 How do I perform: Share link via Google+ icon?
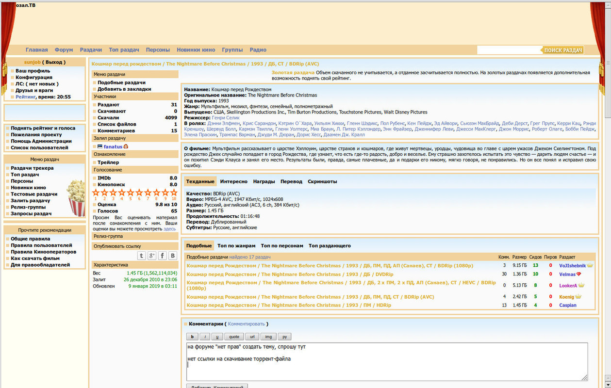tap(152, 256)
